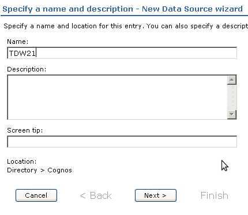The height and width of the screenshot is (215, 248).
Task: Click the Name: field label
Action: click(18, 42)
